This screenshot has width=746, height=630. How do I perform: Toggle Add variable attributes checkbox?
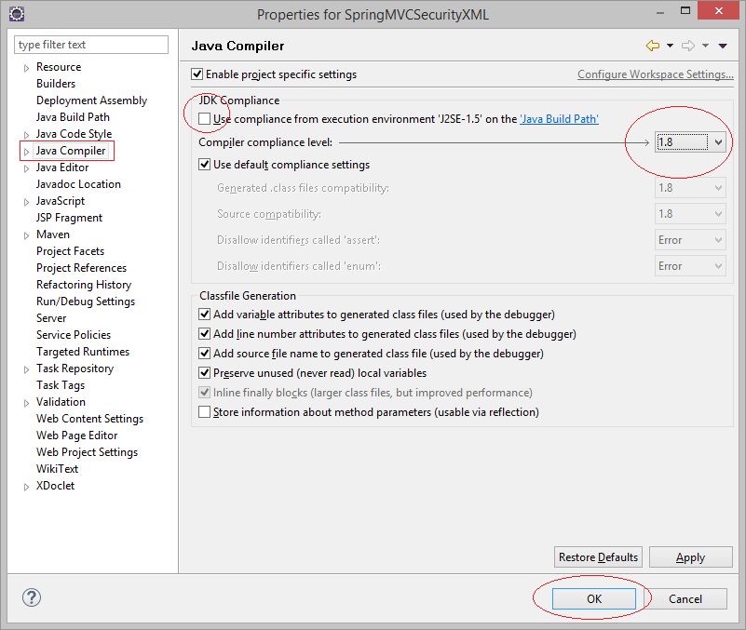205,315
